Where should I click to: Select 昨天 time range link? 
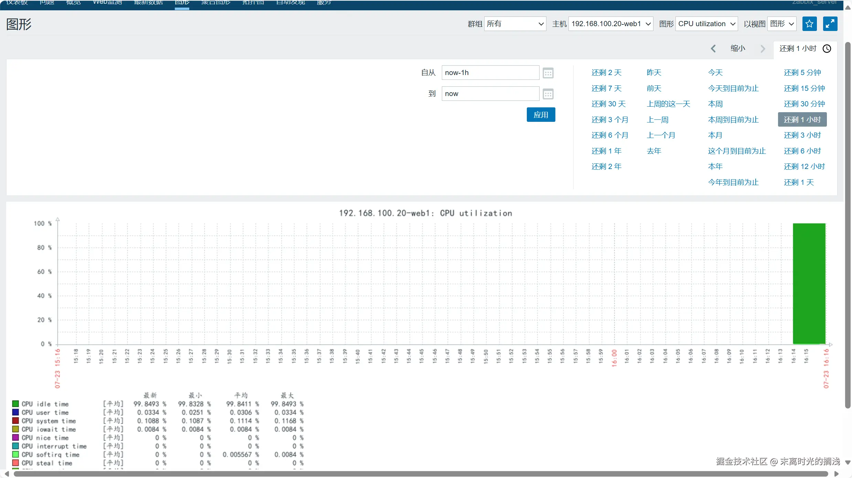click(x=654, y=73)
